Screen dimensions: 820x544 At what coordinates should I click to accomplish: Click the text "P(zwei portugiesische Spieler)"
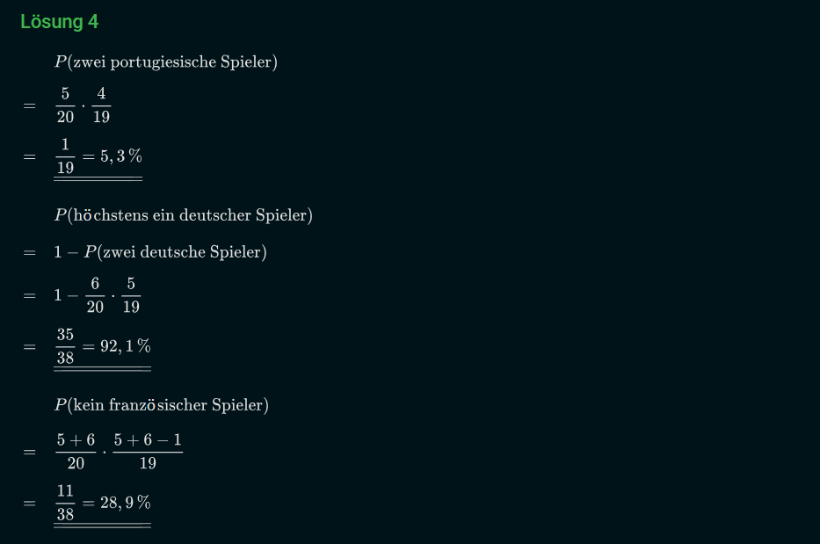(x=165, y=62)
